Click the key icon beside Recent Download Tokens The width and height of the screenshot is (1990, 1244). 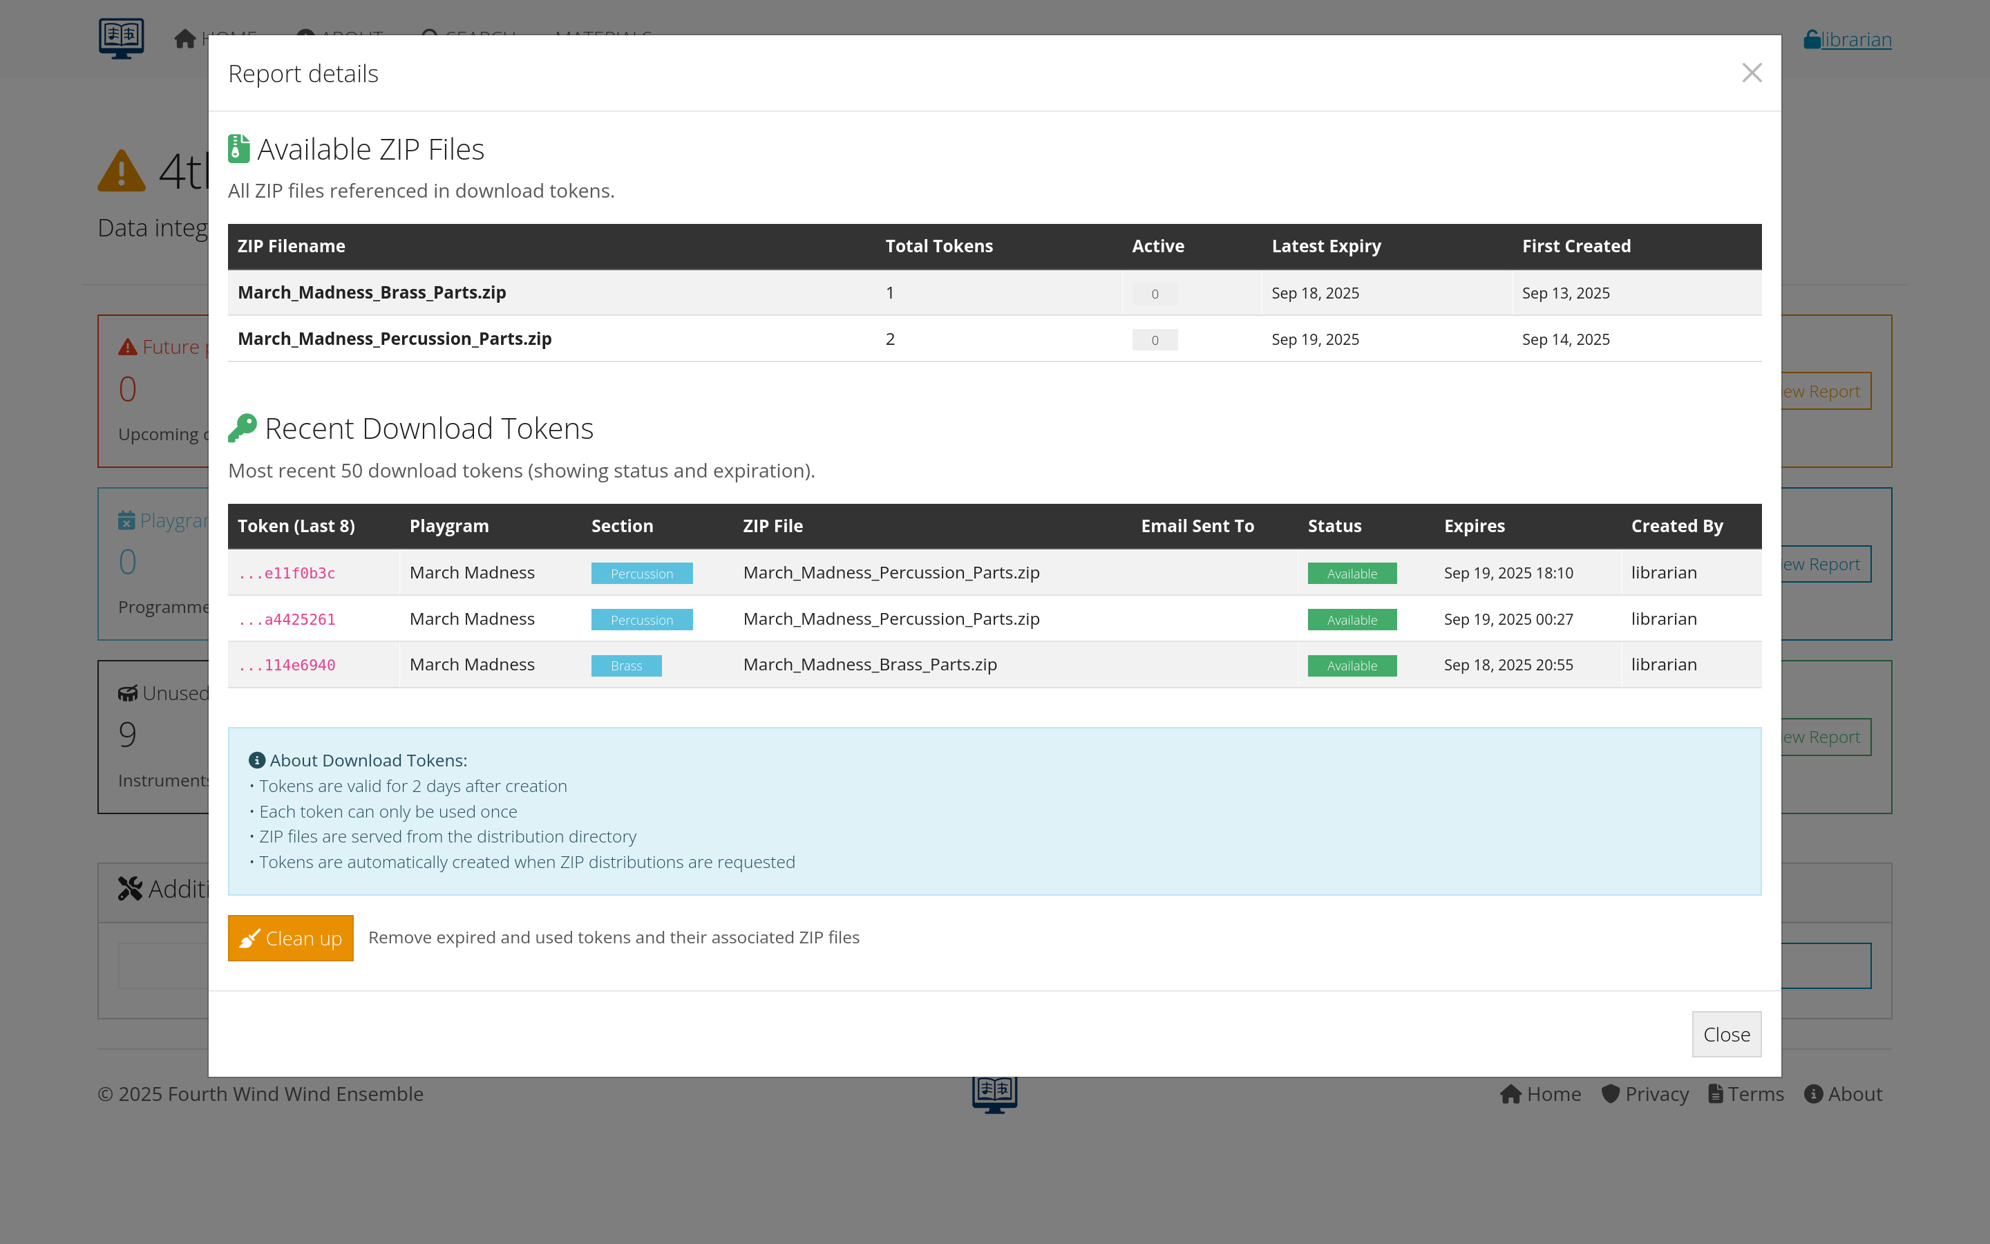click(x=242, y=428)
